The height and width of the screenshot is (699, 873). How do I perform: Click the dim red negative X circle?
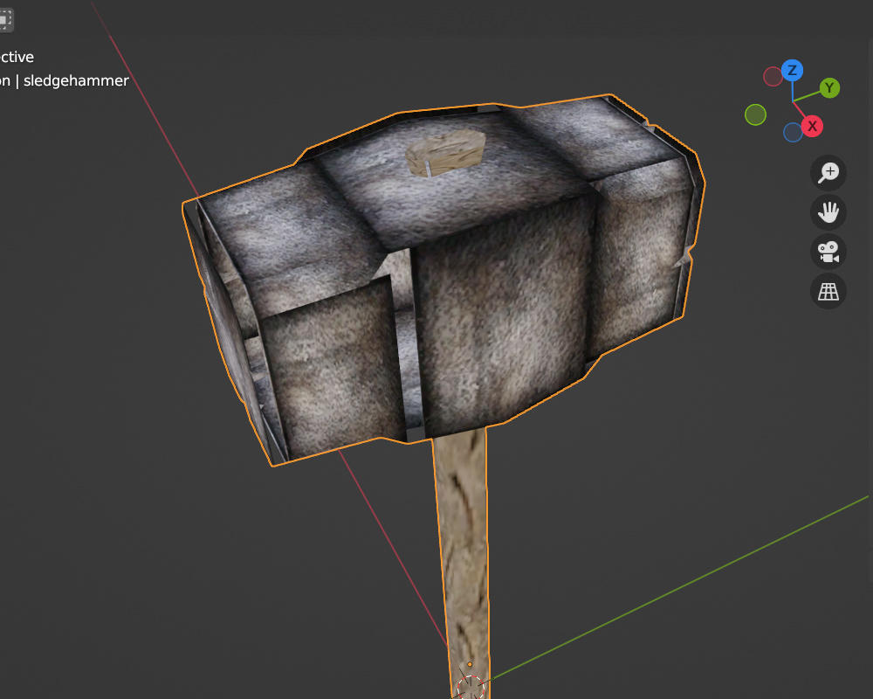773,77
